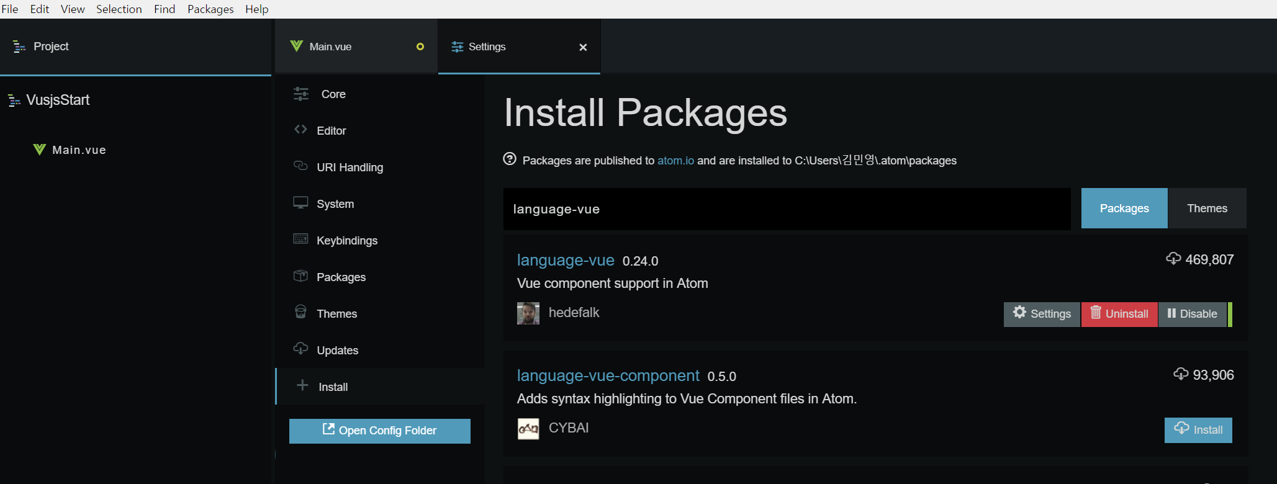Image resolution: width=1277 pixels, height=484 pixels.
Task: Click description 'Vue component support in Atom'
Action: pos(612,284)
